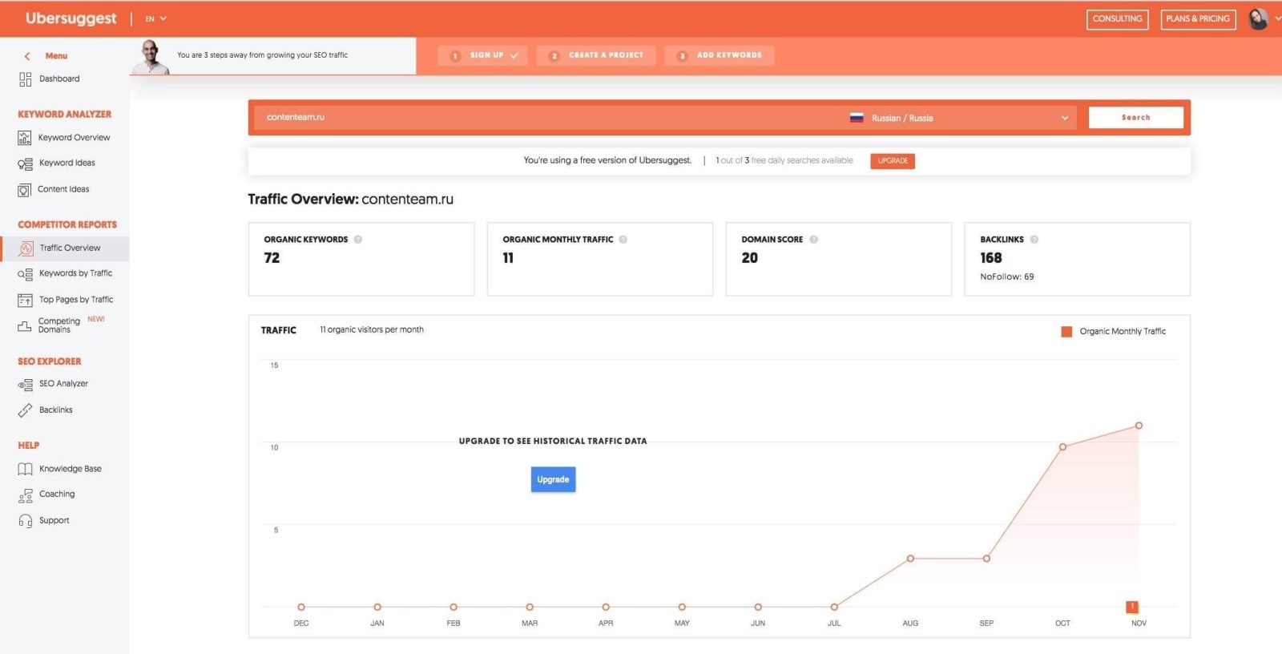1282x654 pixels.
Task: Click the Backlinks info question icon
Action: pyautogui.click(x=1034, y=240)
